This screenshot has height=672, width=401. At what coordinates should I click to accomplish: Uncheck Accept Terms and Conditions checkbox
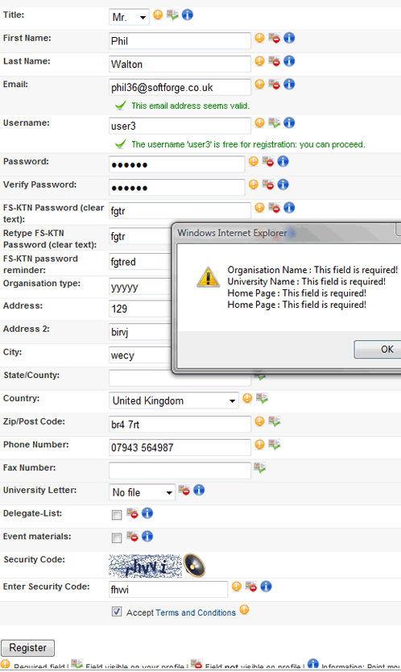tap(117, 612)
